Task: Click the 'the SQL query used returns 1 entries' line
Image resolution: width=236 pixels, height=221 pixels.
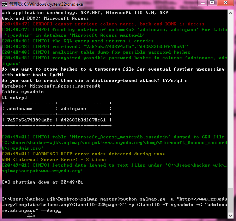Action: point(78,41)
